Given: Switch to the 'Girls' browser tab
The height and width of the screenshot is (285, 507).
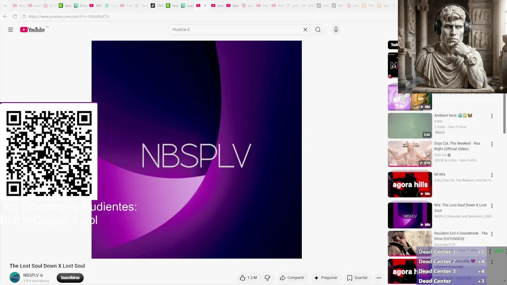Looking at the screenshot, I should pos(233,6).
